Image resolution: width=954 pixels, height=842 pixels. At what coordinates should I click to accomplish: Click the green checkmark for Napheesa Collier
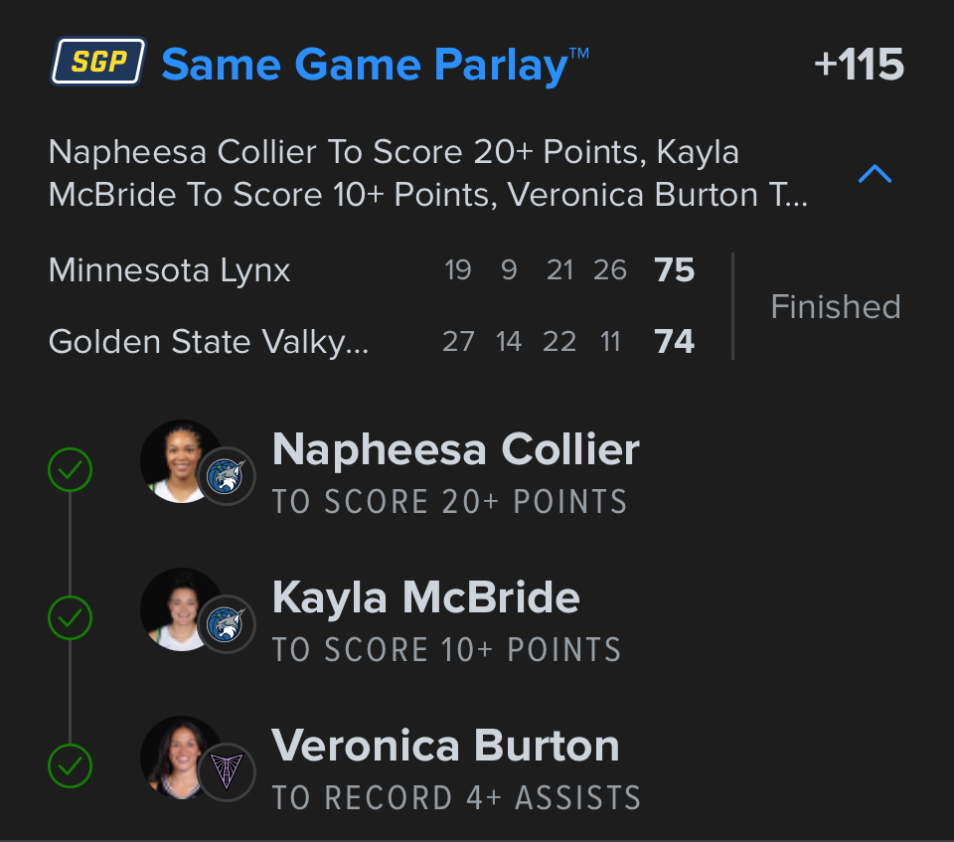pos(70,470)
